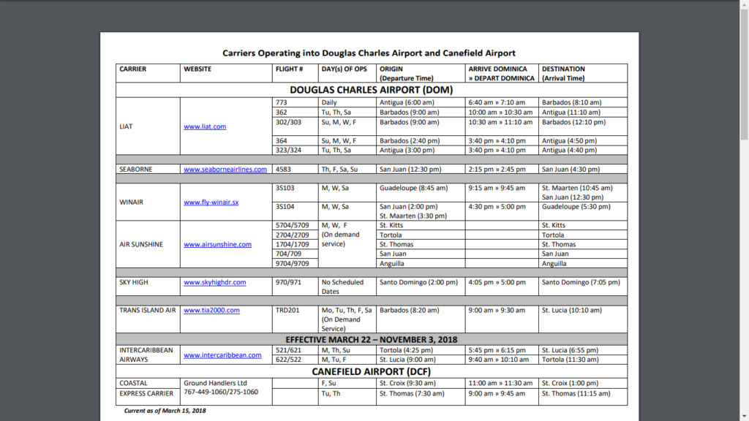Click the scrollbar down arrow
This screenshot has height=421, width=749.
pyautogui.click(x=744, y=417)
